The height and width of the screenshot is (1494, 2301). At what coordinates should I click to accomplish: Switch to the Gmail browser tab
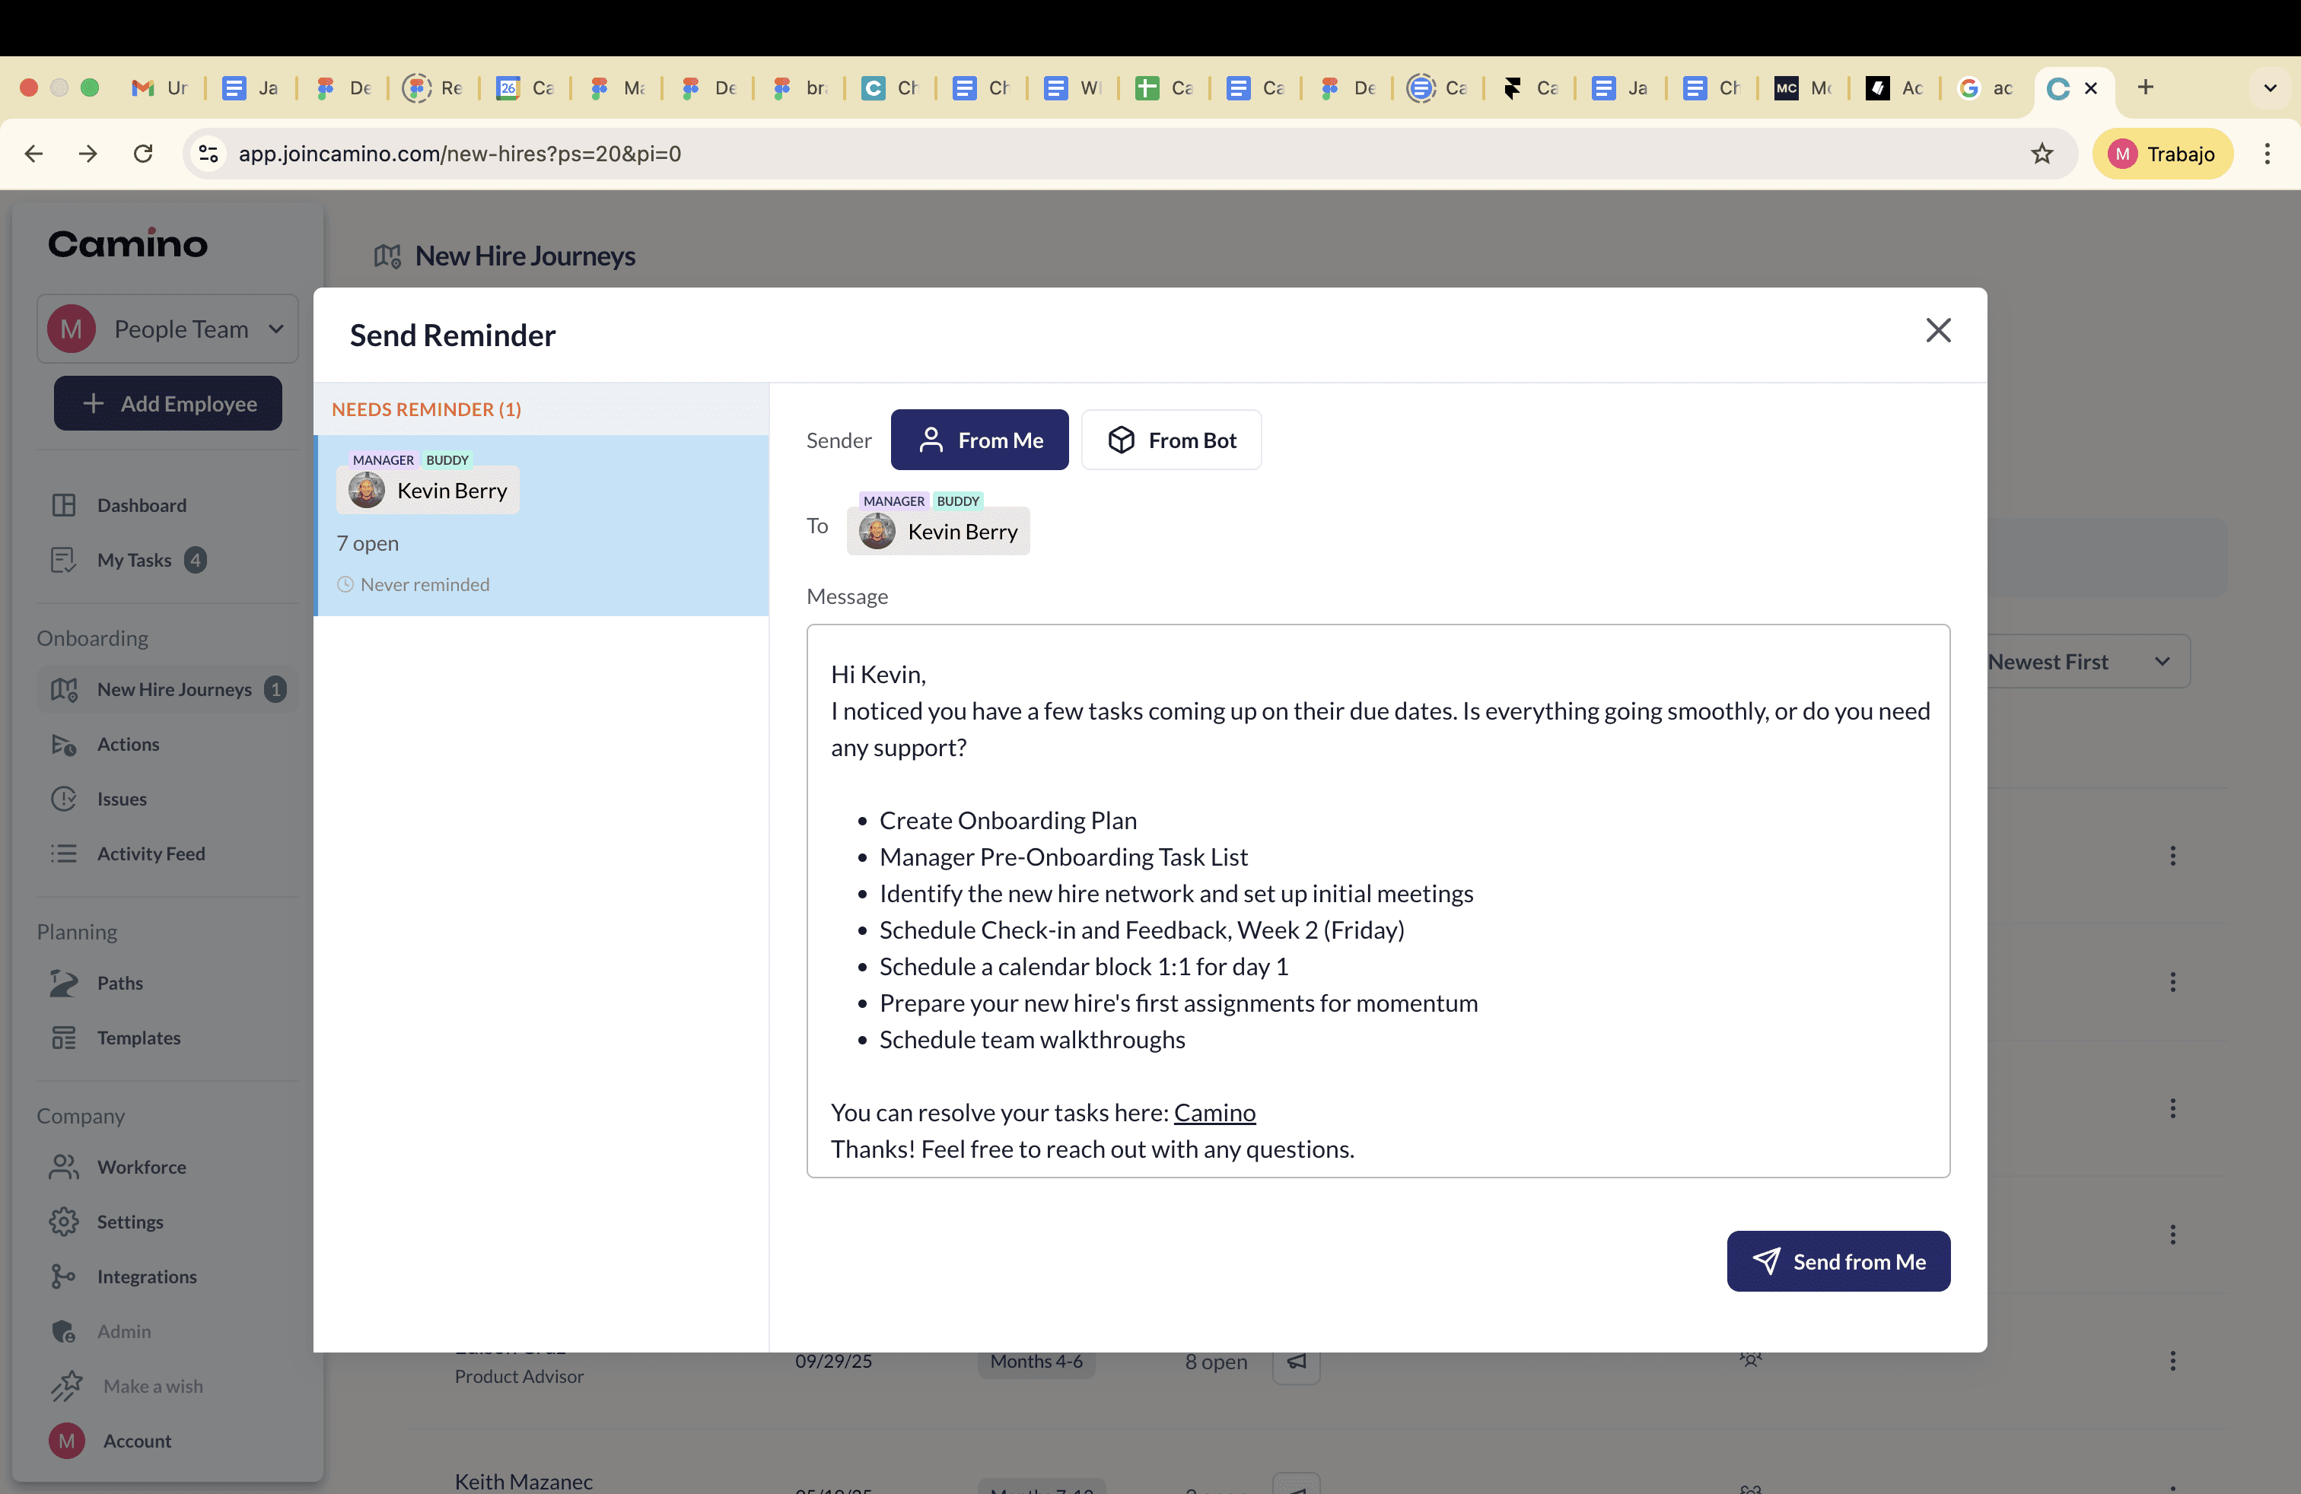click(x=158, y=88)
